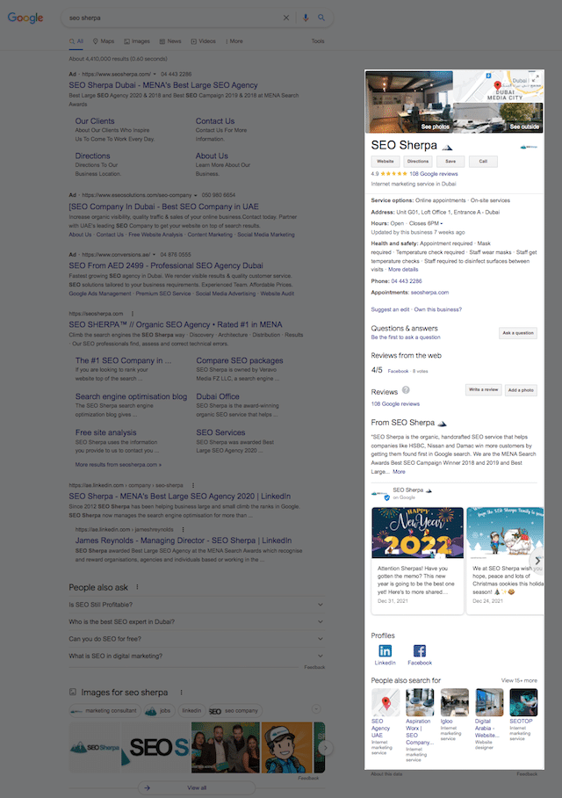Open More details under health and safety

403,270
